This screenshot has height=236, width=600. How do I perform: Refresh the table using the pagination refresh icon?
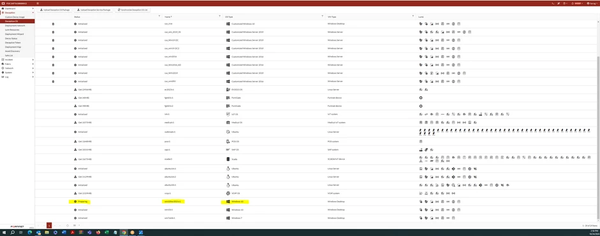pyautogui.click(x=68, y=225)
